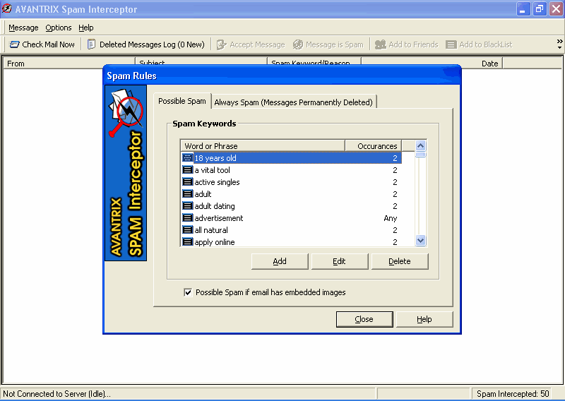Click the keyword icon beside '18 years old'

pyautogui.click(x=187, y=158)
